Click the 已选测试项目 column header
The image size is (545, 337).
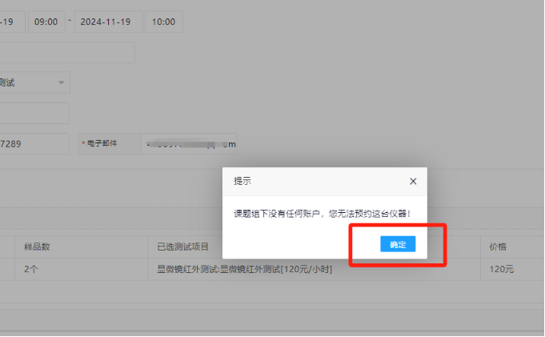(x=183, y=247)
